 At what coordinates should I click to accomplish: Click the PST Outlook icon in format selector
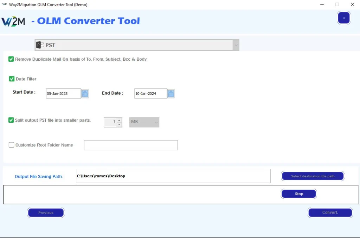pos(40,45)
